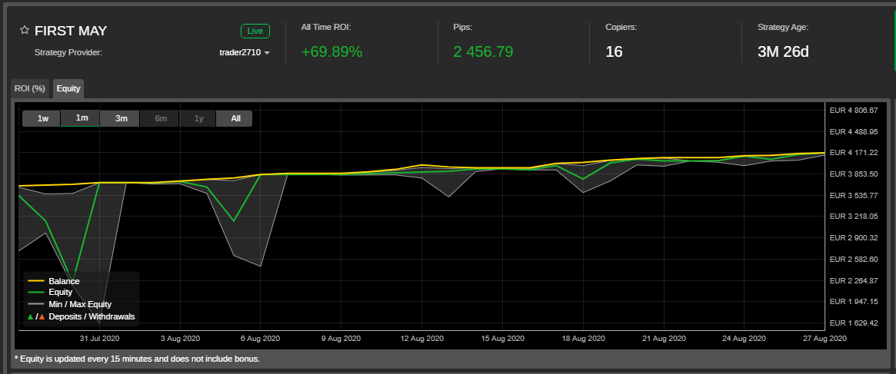Click the green deposit triangle icon in legend
Screen dimensions: 896x374
tap(31, 316)
